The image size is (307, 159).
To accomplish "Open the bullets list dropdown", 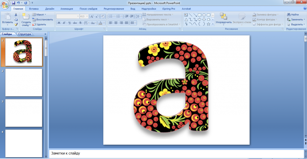I will click(x=112, y=16).
